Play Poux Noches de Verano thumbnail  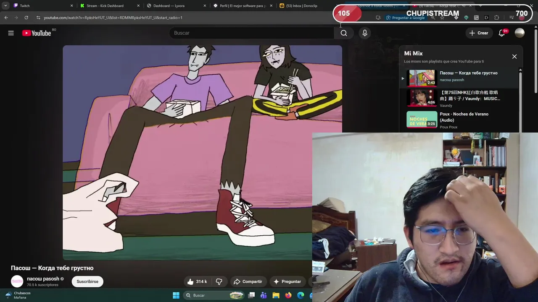422,120
